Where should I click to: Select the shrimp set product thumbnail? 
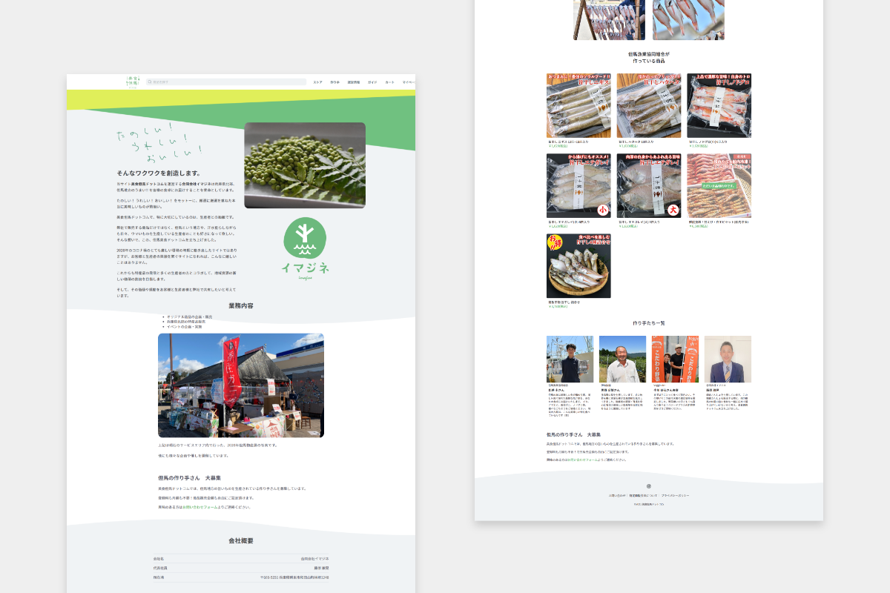(719, 185)
